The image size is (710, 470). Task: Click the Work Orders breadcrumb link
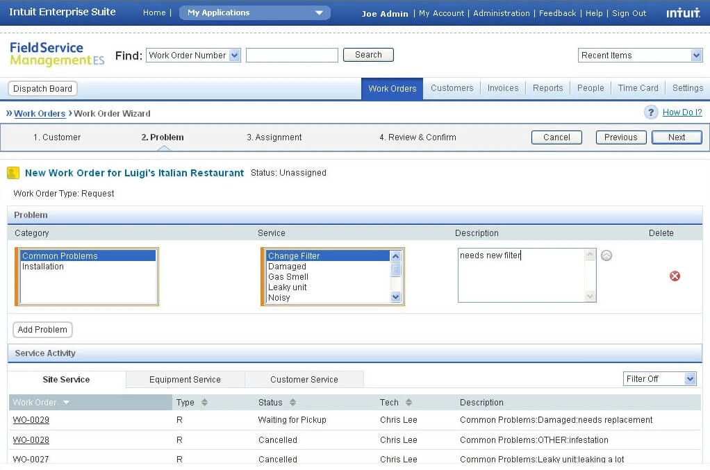pos(40,114)
